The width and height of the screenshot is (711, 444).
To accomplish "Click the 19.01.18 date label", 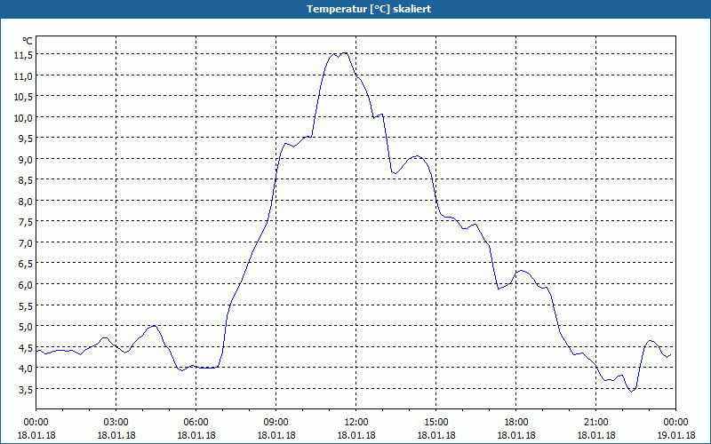I will pyautogui.click(x=675, y=435).
